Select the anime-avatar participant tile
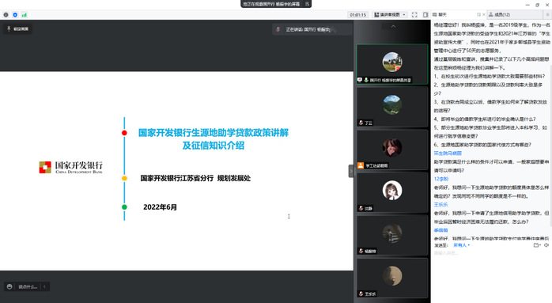 tap(392, 192)
